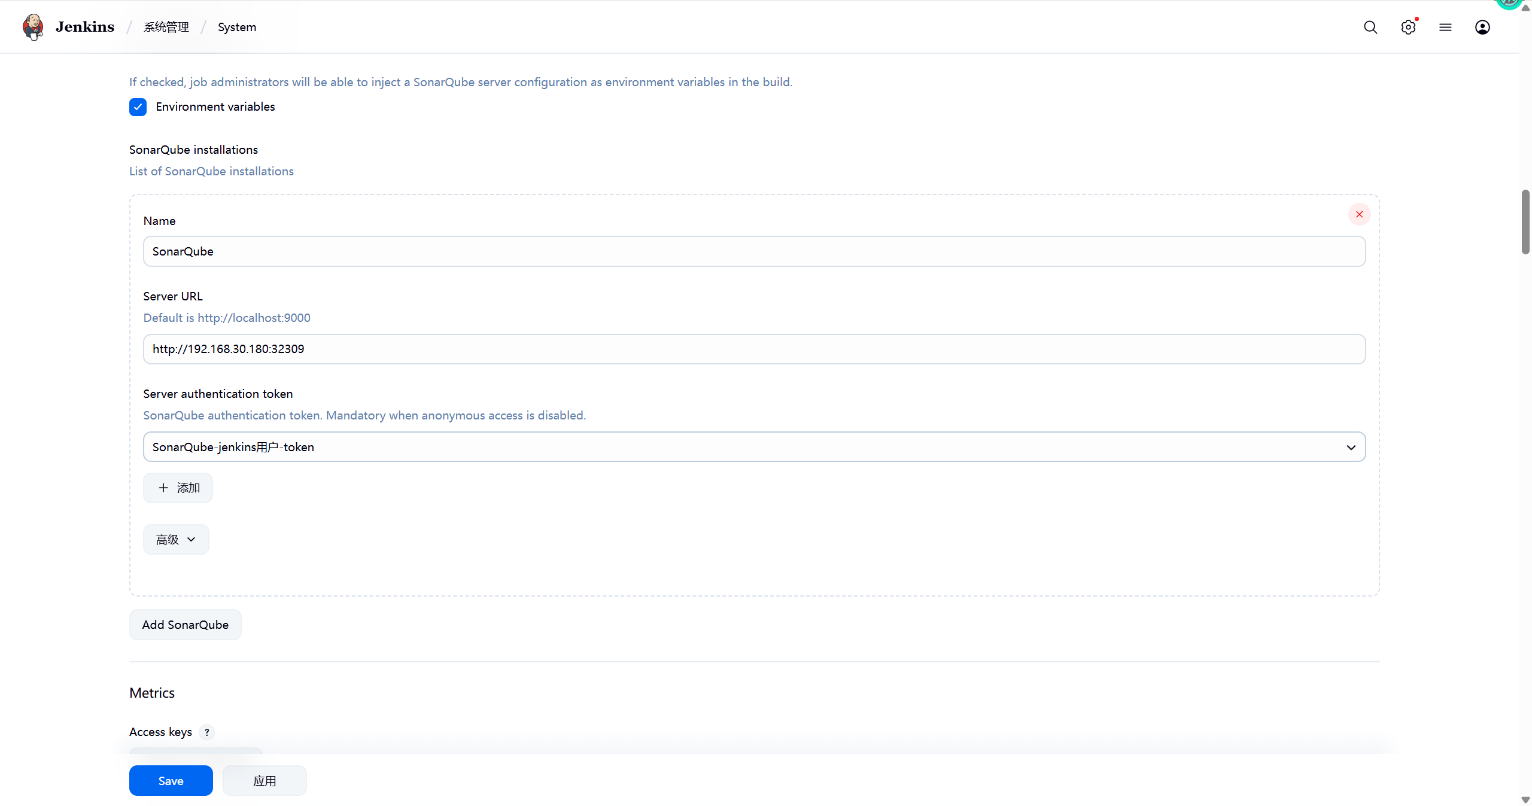1532x806 pixels.
Task: Click the 'Metrics' section heading
Action: (x=152, y=693)
